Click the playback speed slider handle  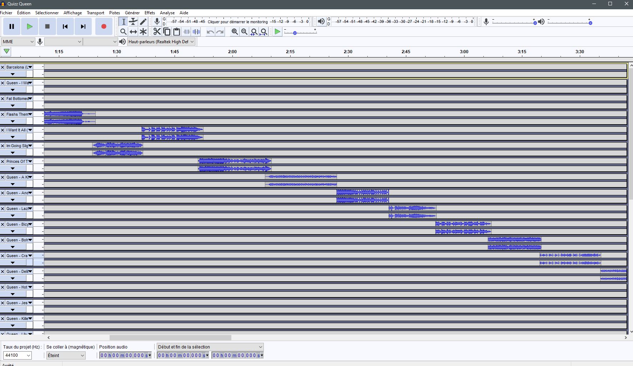[x=295, y=33]
